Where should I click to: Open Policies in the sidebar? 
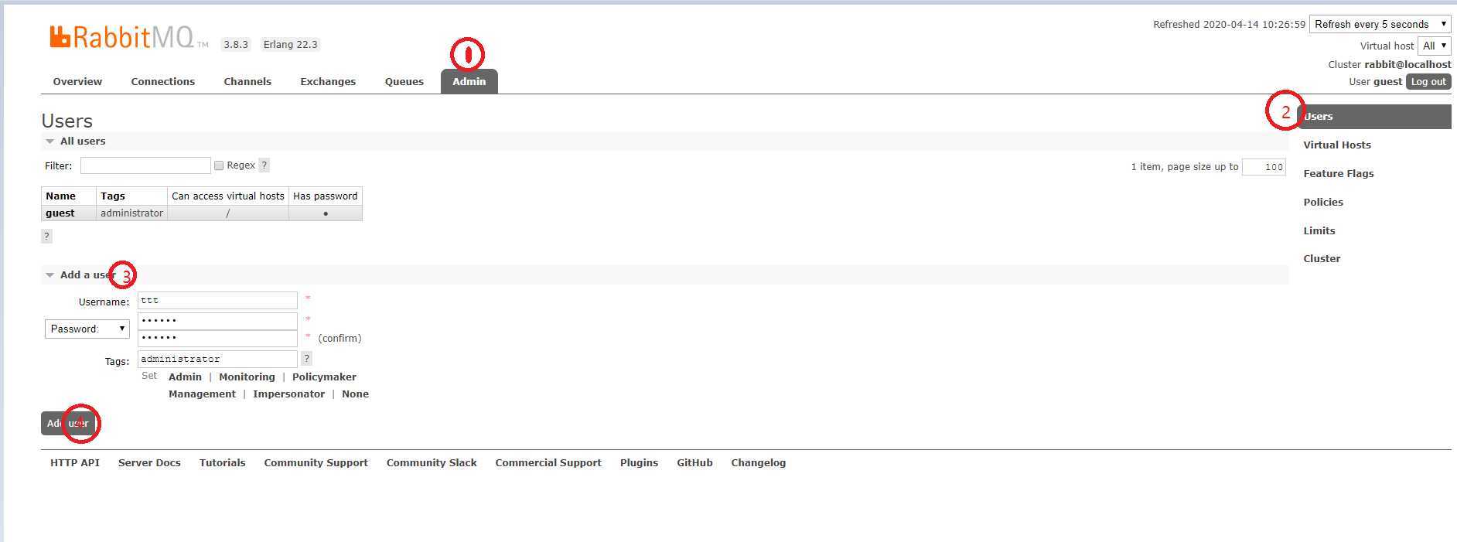click(1323, 202)
